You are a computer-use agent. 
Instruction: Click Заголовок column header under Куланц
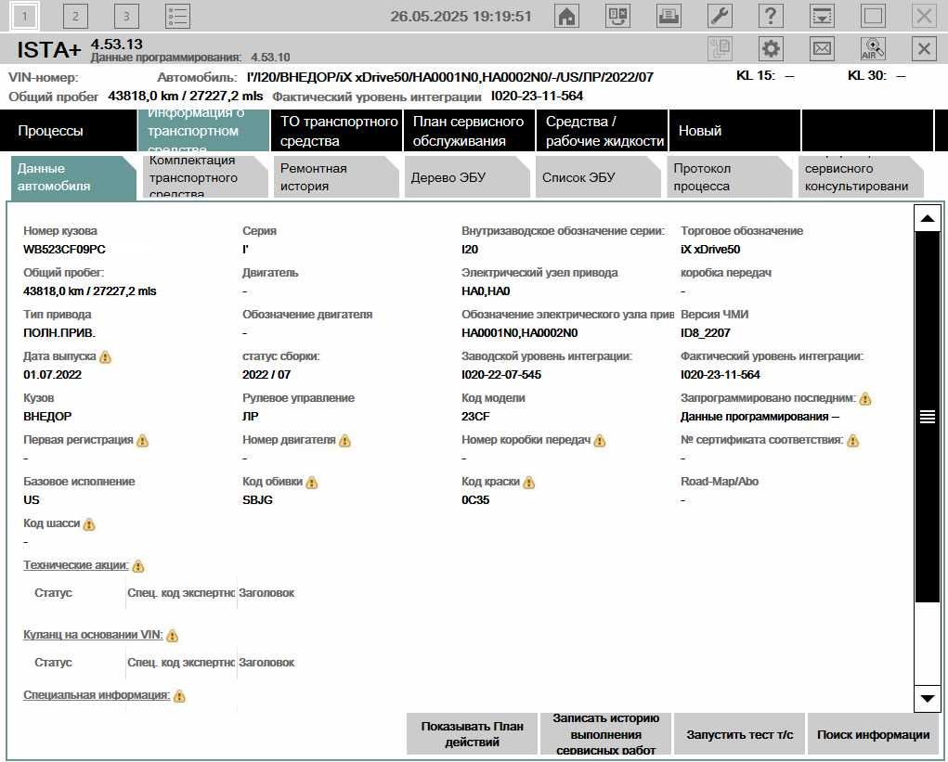pos(266,663)
